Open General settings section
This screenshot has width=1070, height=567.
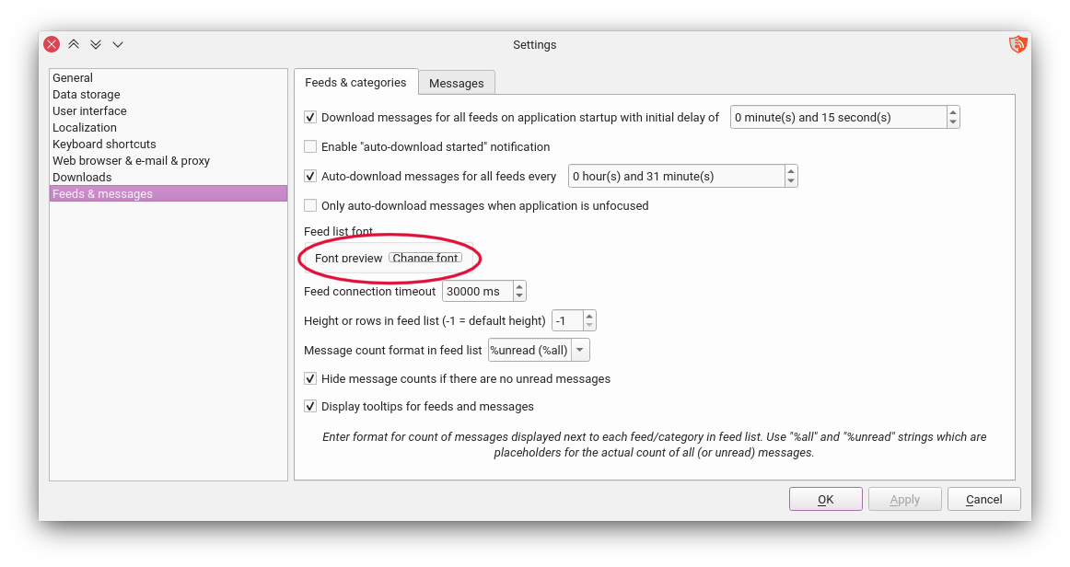(168, 78)
